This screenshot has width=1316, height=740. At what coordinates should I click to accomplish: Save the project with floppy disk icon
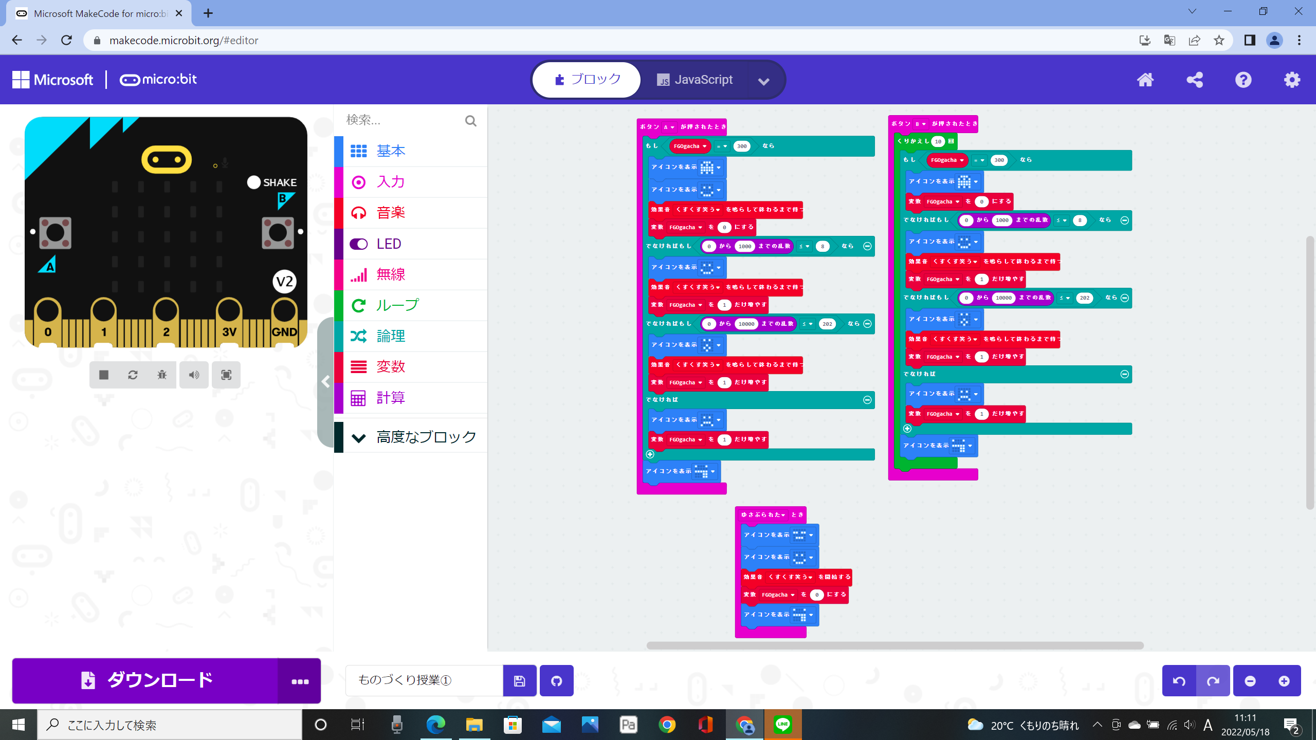tap(520, 680)
